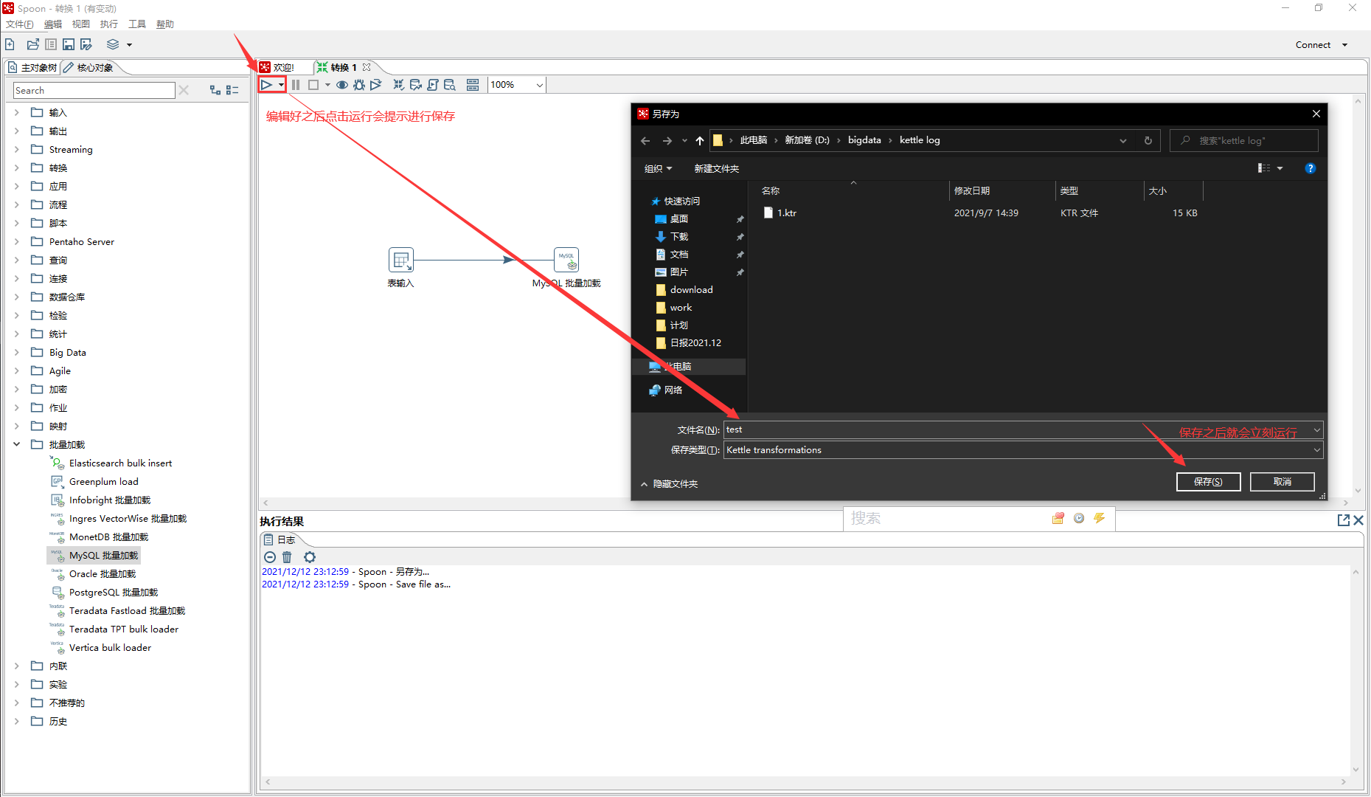Click 取消 button in dialog
Viewport: 1371px width, 797px height.
(x=1283, y=482)
